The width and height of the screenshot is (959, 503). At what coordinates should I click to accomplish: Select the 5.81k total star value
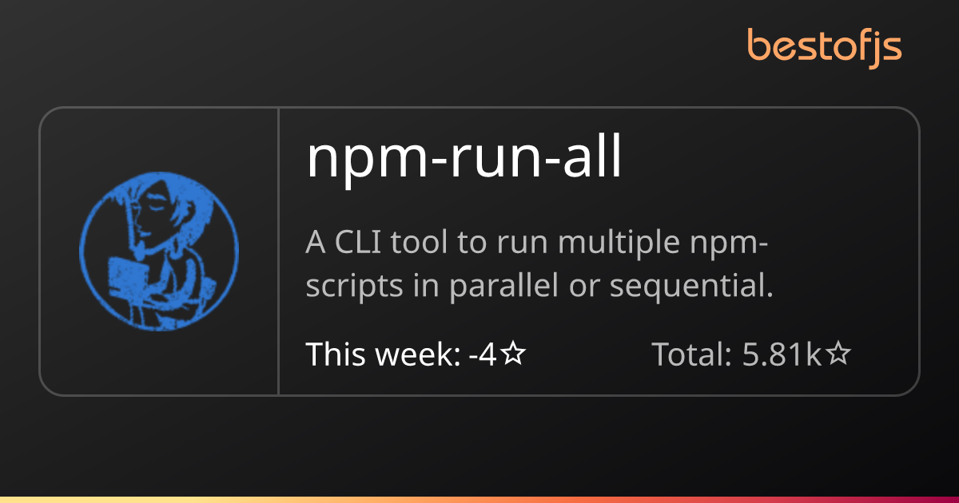(x=782, y=354)
